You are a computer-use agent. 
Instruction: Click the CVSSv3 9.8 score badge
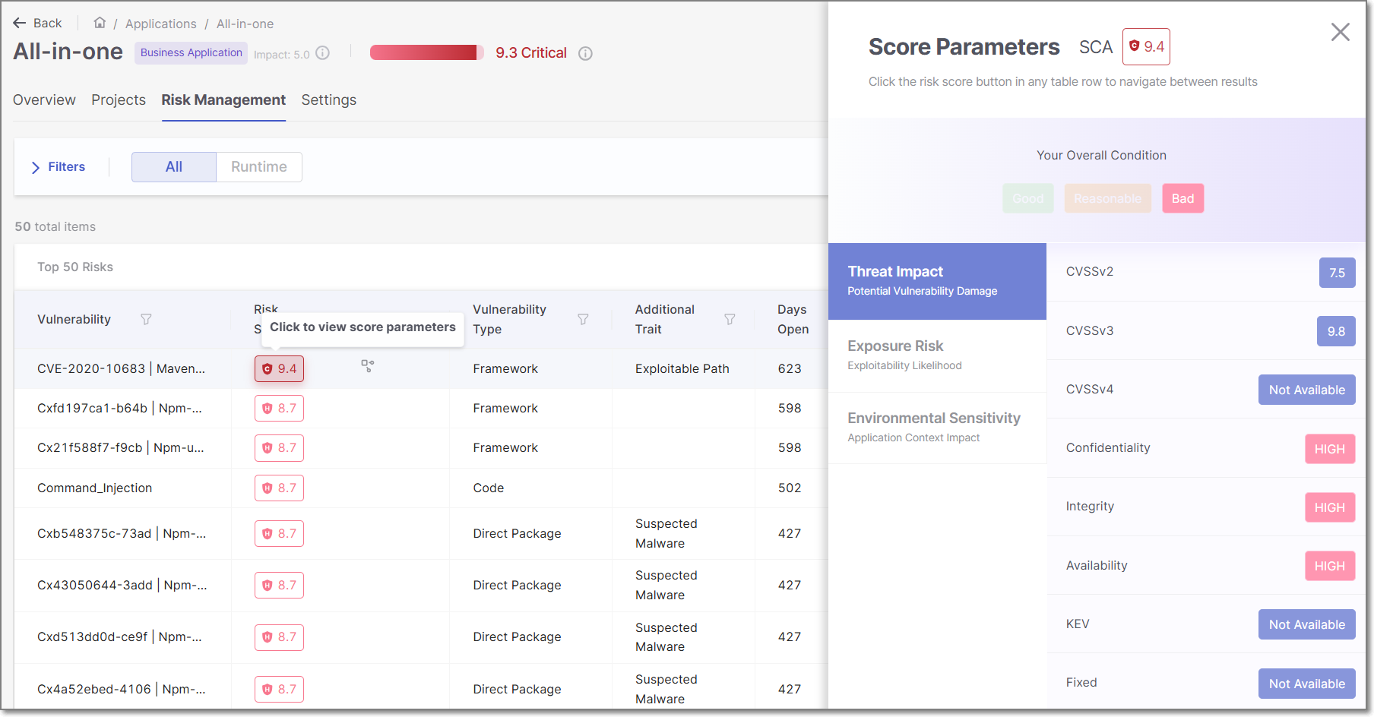(1336, 331)
